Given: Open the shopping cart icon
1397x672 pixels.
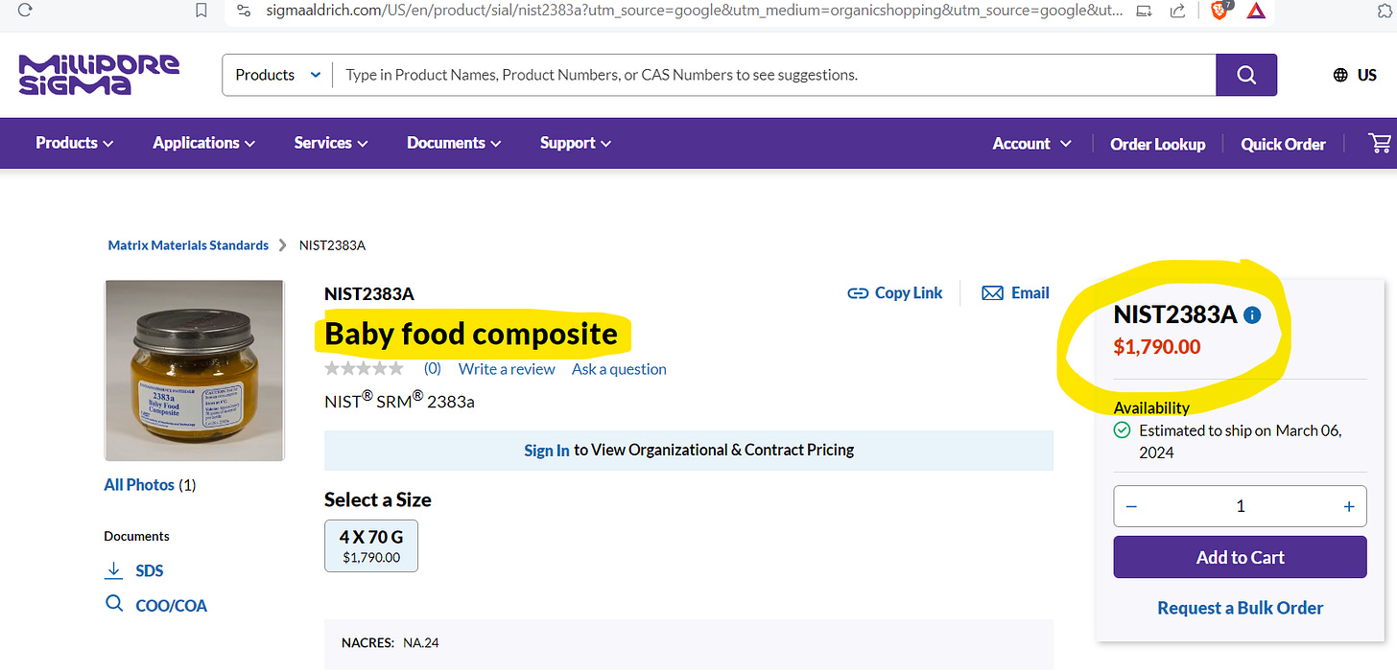Looking at the screenshot, I should [x=1380, y=144].
